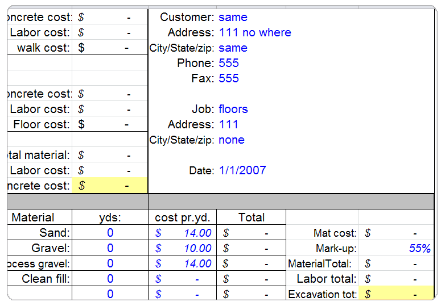Select the Date cell with 1/1/2007
This screenshot has height=306, width=445.
coord(242,170)
